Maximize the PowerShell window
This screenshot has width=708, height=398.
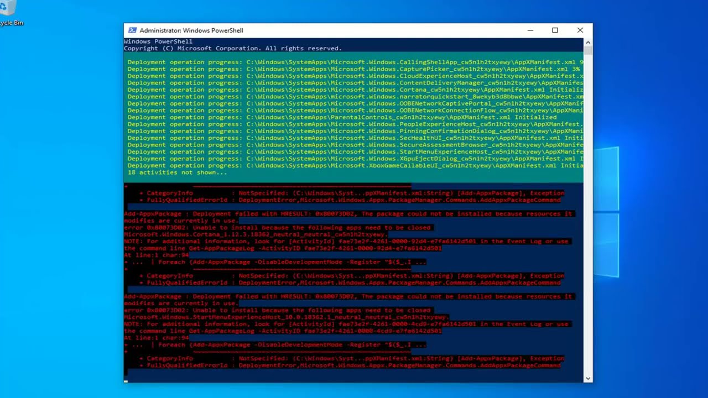click(x=555, y=30)
